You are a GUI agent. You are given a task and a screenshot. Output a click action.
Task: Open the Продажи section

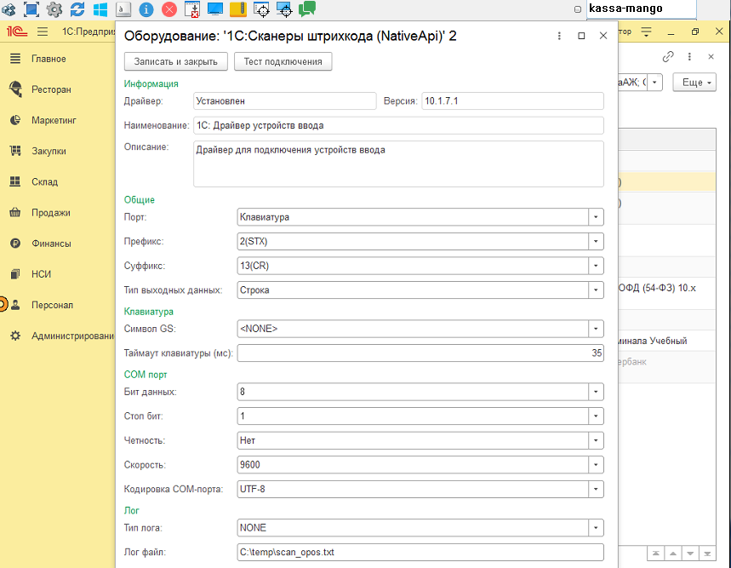(51, 213)
